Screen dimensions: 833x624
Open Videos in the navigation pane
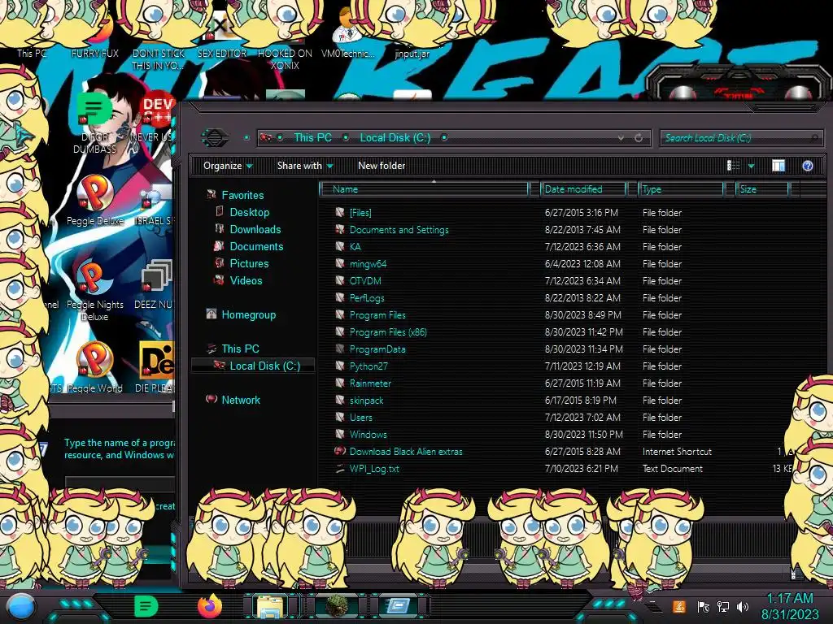(x=246, y=280)
